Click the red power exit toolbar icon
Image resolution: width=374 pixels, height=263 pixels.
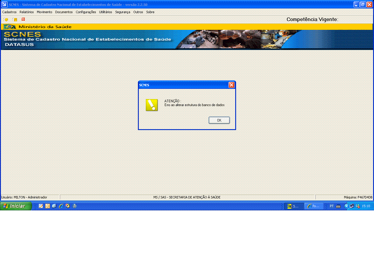(x=23, y=19)
